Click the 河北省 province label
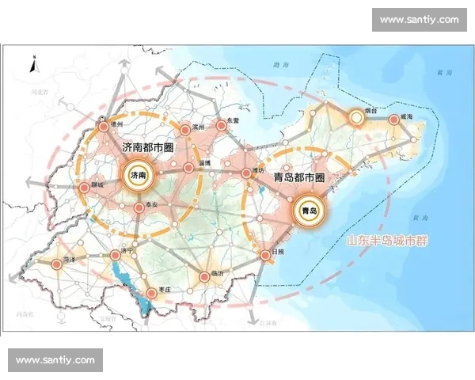This screenshot has height=380, width=475. point(40,92)
